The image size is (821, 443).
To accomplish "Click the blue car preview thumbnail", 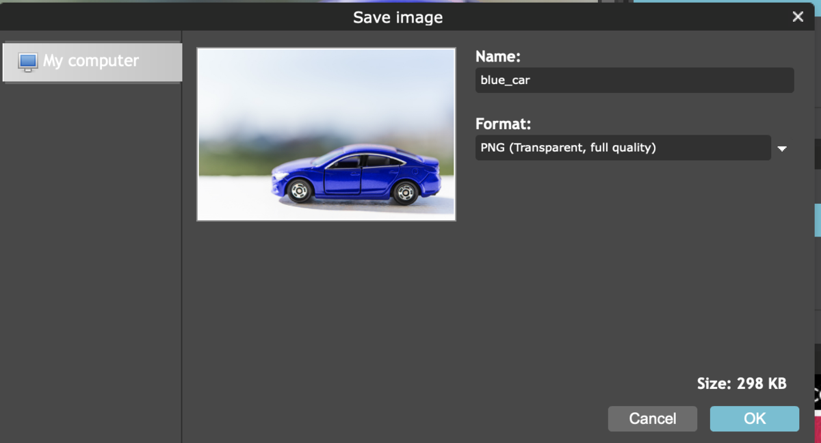I will point(326,134).
